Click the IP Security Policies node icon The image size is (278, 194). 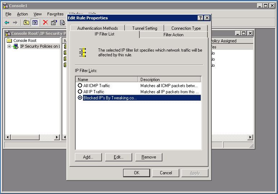point(16,47)
